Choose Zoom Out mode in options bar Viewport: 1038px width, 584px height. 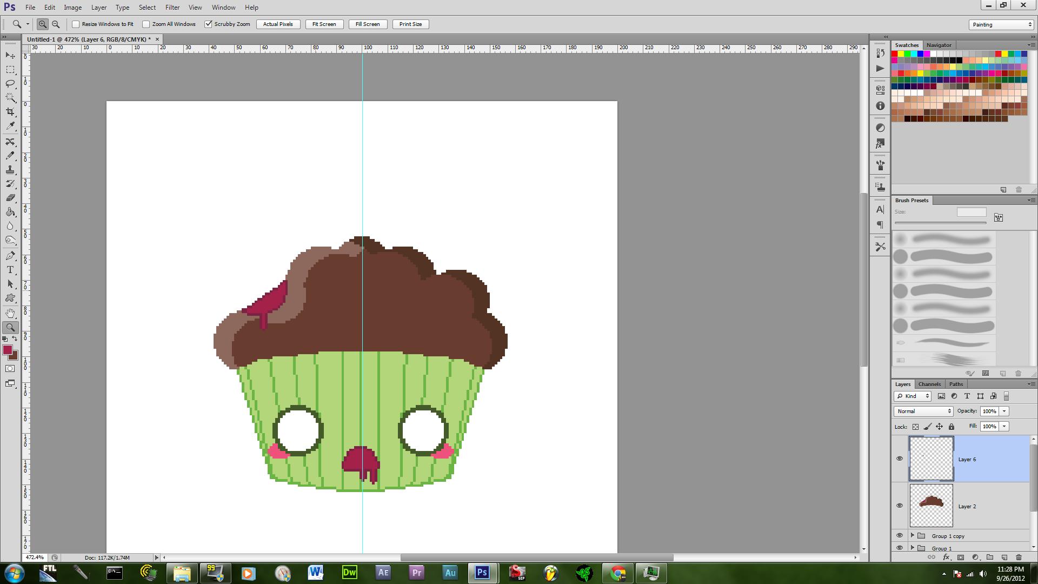56,24
